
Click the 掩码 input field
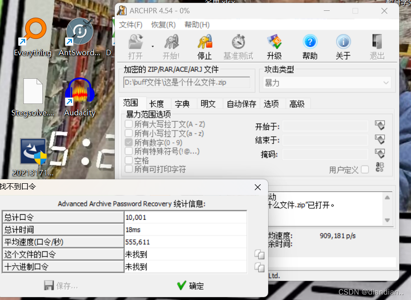pyautogui.click(x=325, y=154)
